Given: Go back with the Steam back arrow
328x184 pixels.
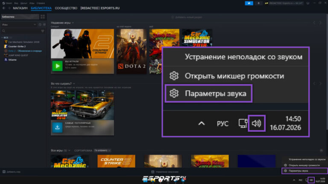Looking at the screenshot, I should point(4,8).
